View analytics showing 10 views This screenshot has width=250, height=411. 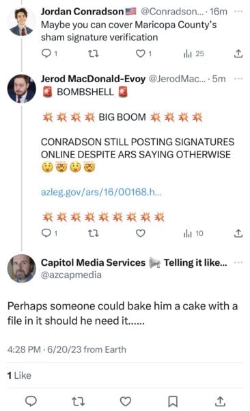click(x=193, y=234)
